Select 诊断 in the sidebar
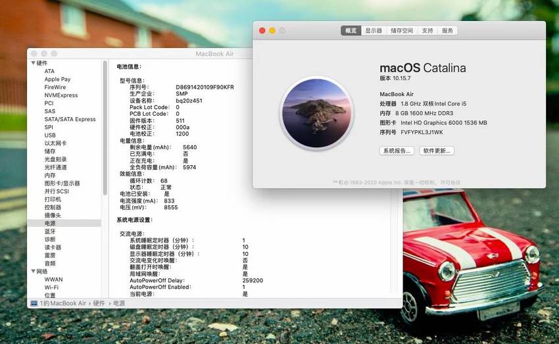 coord(50,239)
